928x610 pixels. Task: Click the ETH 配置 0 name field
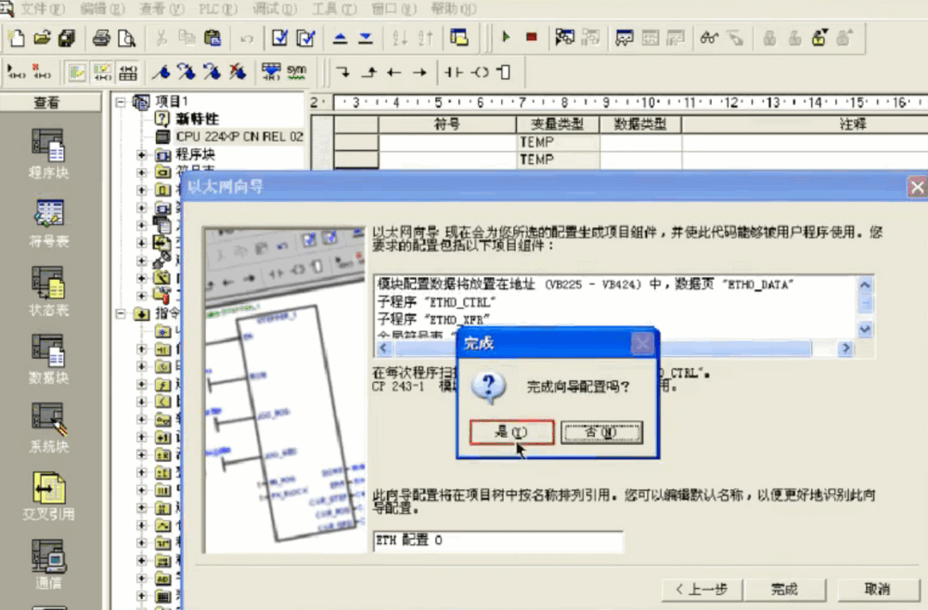(498, 540)
